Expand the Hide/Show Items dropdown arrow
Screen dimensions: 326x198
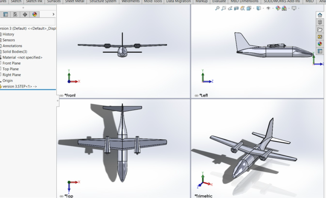(x=273, y=8)
